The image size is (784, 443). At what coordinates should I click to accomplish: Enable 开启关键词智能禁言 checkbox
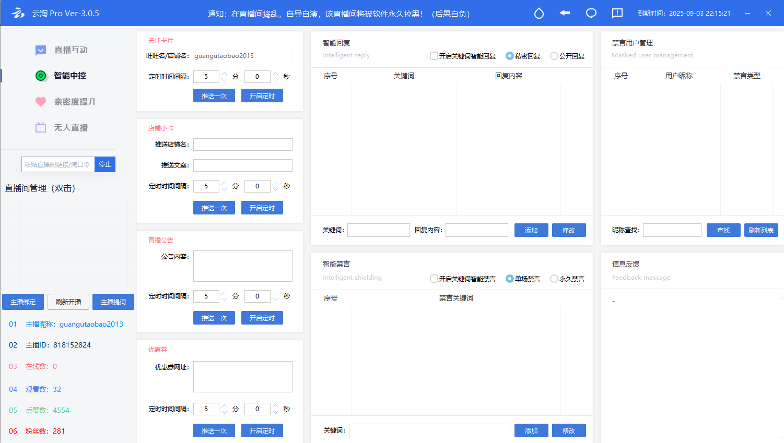[x=434, y=279]
